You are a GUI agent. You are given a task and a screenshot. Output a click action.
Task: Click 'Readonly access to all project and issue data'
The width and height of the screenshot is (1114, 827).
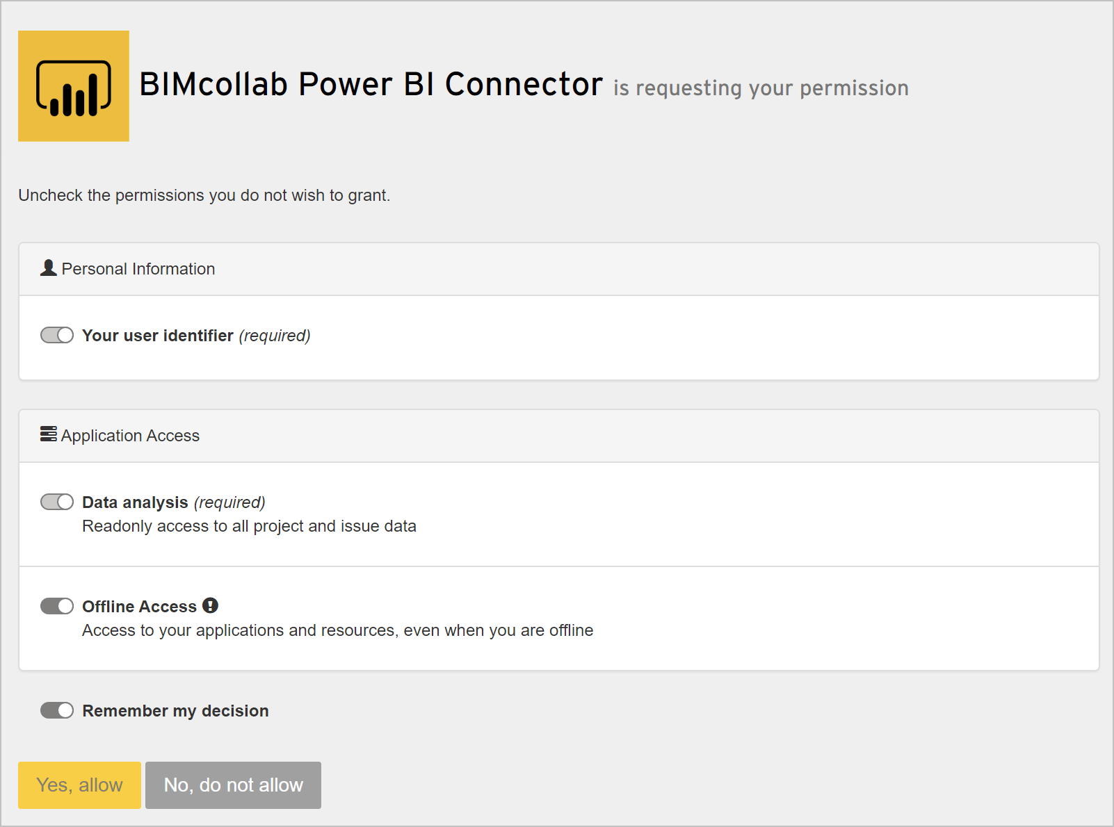[249, 526]
